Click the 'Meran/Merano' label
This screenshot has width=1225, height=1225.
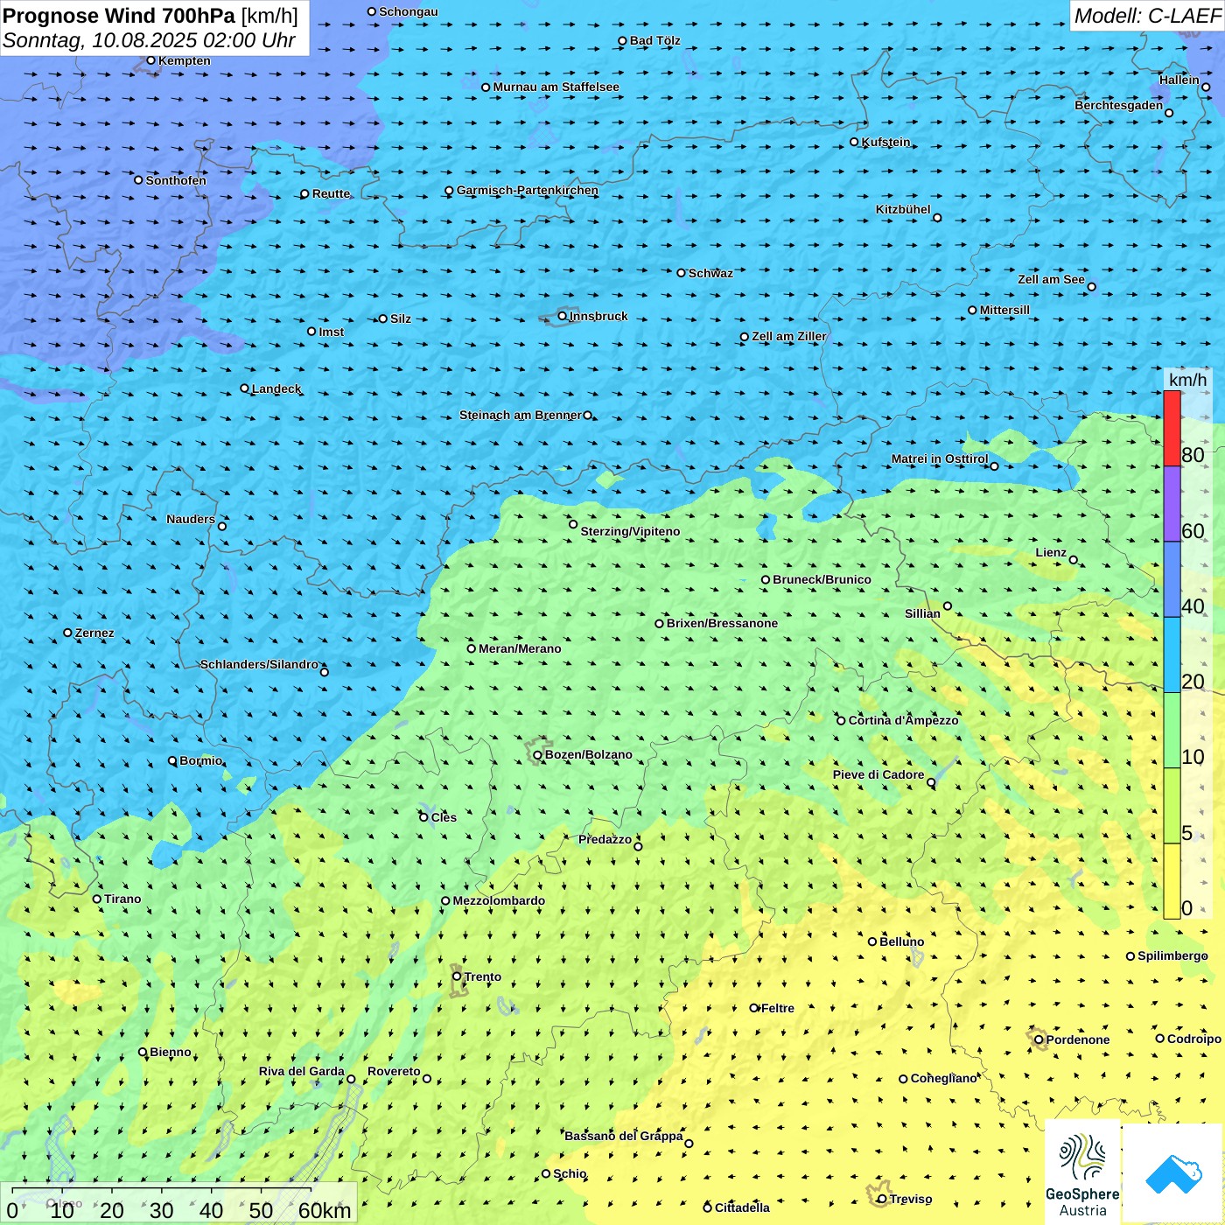[x=521, y=648]
